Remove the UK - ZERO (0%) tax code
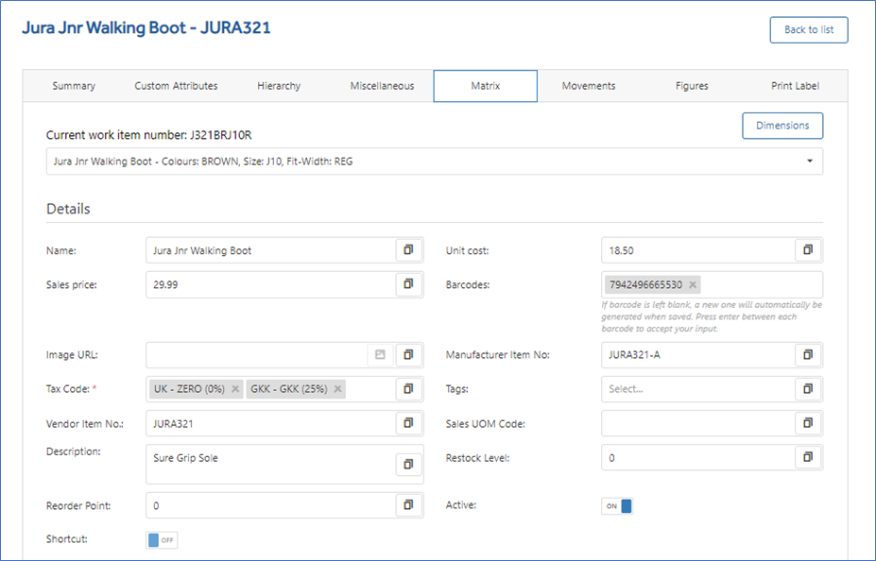This screenshot has height=561, width=876. 235,389
